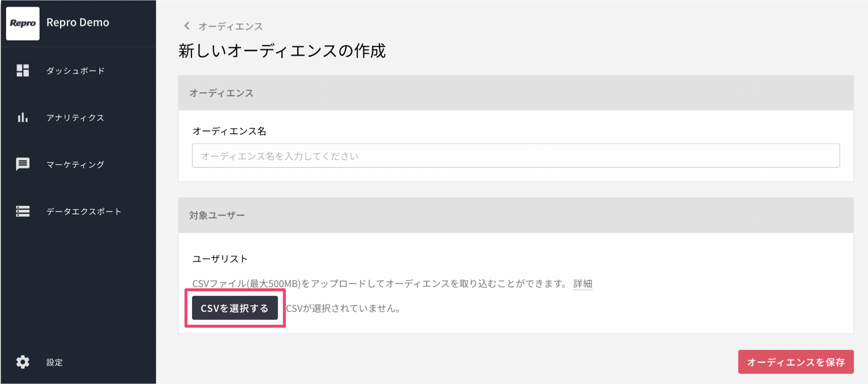Click the オーディエンスを保存 button
The height and width of the screenshot is (384, 868).
click(x=796, y=362)
